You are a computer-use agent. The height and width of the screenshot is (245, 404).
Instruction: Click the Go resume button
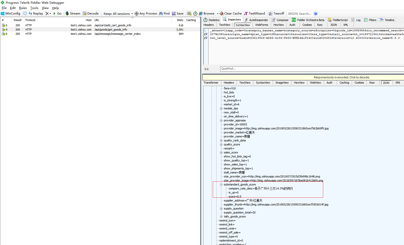point(57,14)
